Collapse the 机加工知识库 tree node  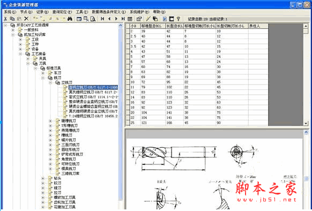(13, 35)
